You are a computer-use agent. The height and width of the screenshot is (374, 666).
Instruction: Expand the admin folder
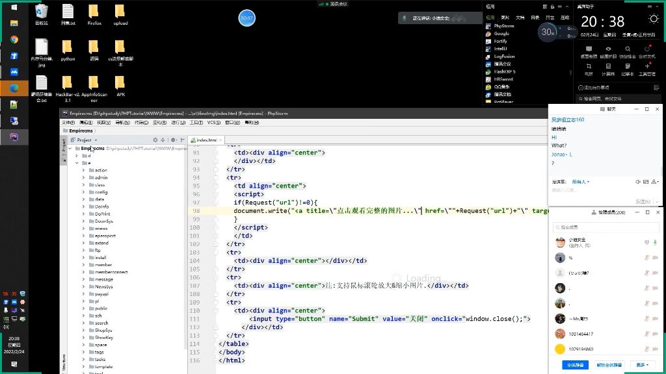[84, 177]
